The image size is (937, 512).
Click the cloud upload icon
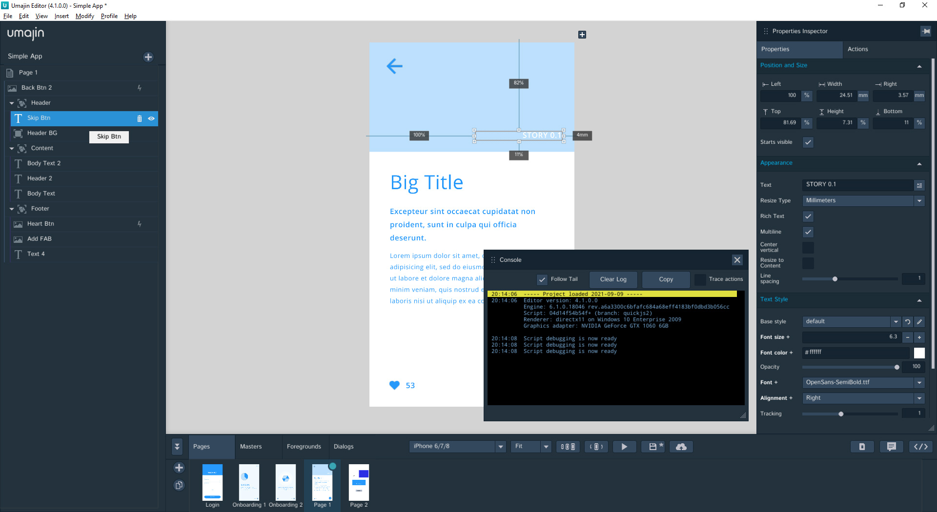pyautogui.click(x=681, y=447)
